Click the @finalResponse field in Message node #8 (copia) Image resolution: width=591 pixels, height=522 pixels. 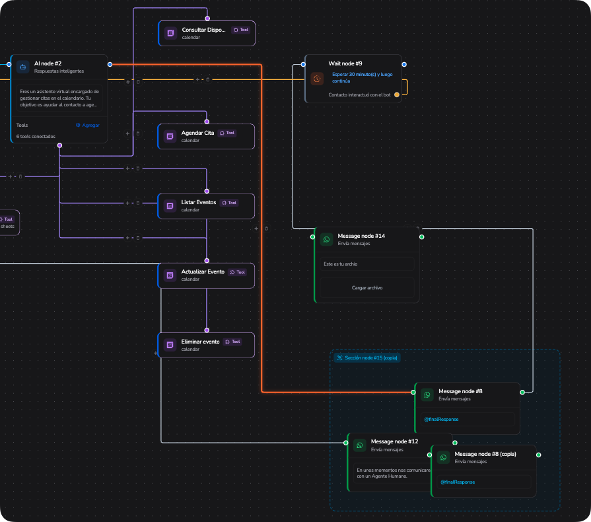click(484, 482)
